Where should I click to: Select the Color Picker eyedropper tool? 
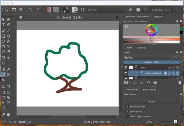tap(8, 69)
